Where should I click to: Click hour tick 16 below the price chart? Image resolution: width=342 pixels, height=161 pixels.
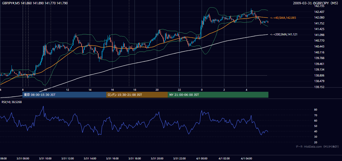coord(112,90)
